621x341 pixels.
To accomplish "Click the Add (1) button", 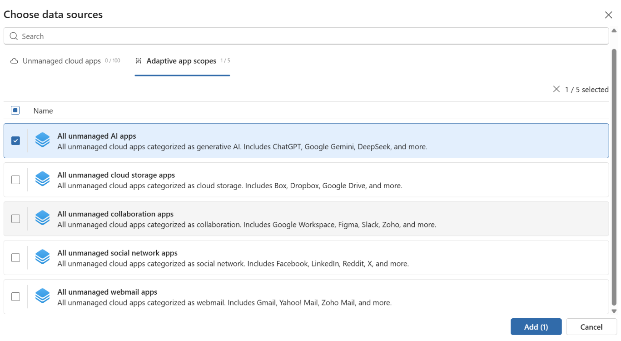I will 536,327.
